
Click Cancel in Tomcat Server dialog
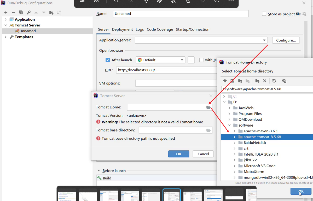(203, 154)
